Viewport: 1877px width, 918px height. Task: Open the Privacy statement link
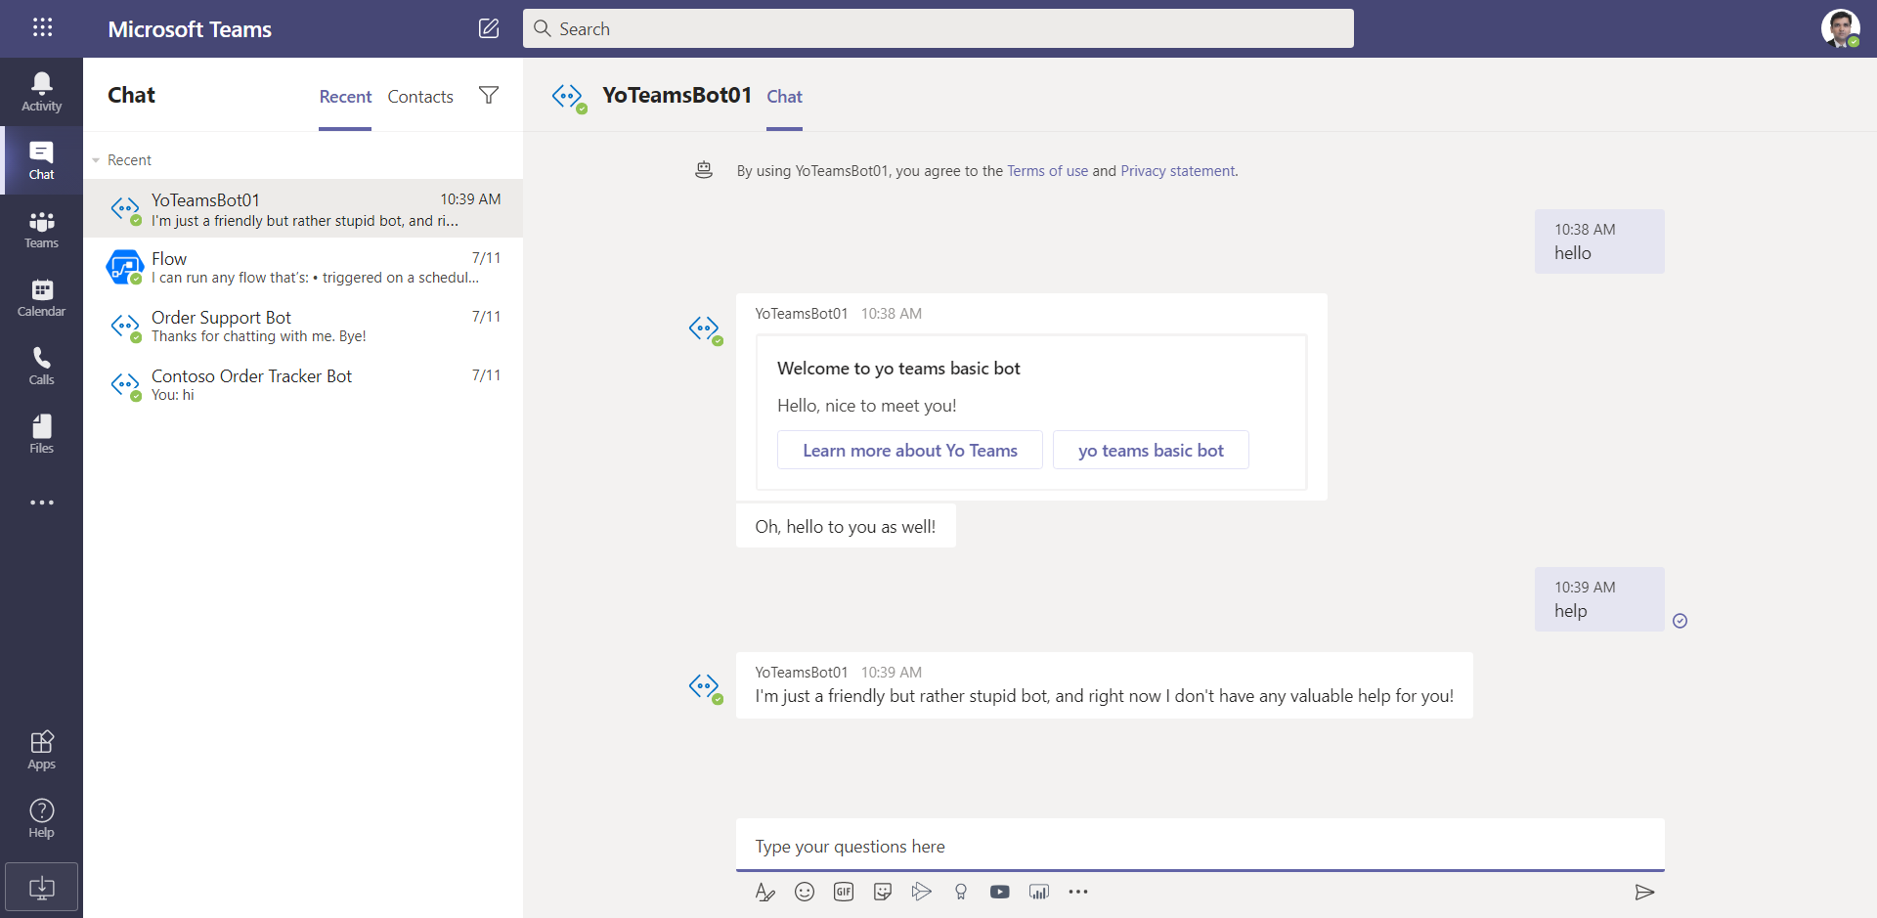coord(1178,171)
